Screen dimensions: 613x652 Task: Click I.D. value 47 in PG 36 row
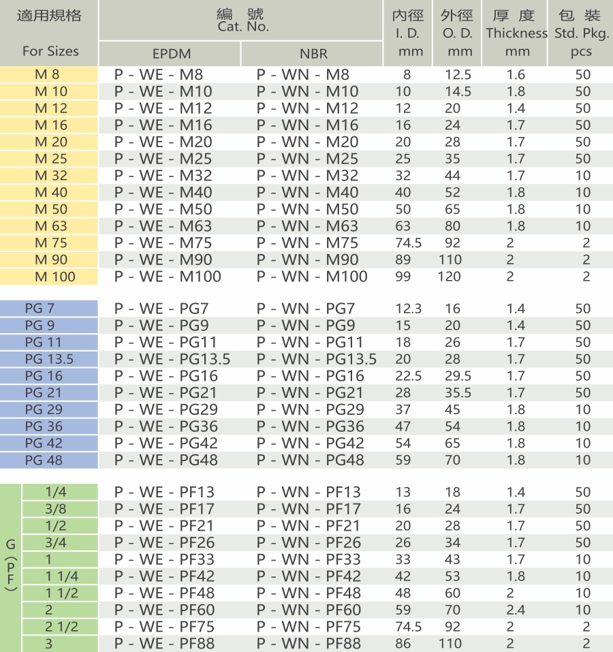pos(403,426)
